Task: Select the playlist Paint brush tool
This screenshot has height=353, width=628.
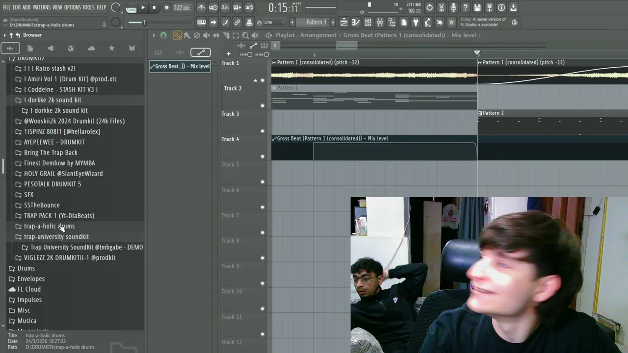Action: pyautogui.click(x=187, y=35)
